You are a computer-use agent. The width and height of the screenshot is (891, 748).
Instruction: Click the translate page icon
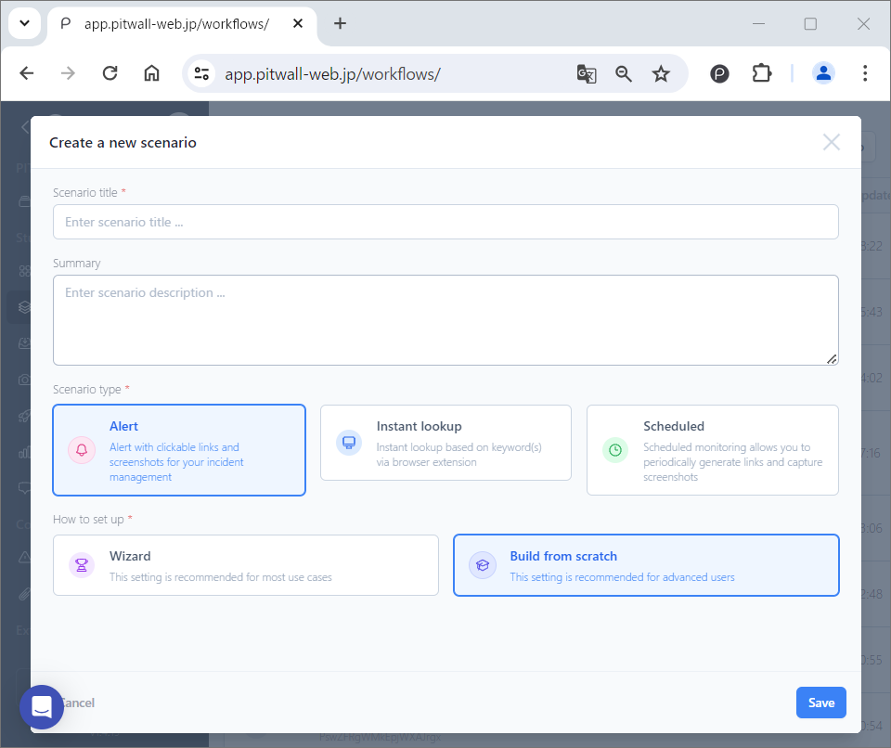pos(586,74)
